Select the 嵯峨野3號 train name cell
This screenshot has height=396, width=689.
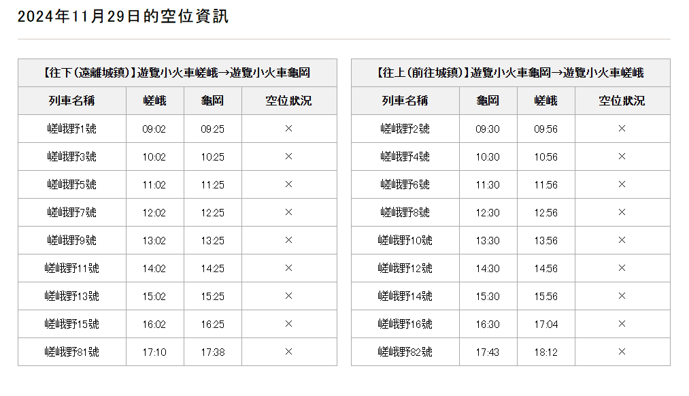coord(71,156)
